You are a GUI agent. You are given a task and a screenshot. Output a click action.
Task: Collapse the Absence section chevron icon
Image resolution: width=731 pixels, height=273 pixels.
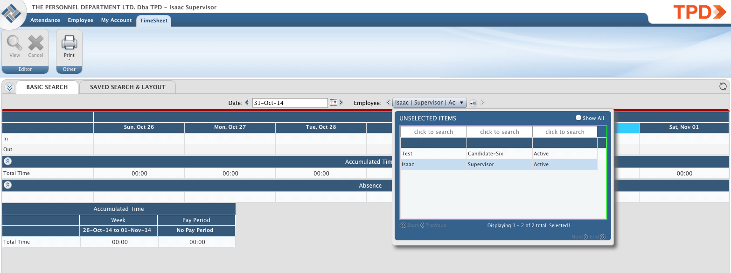[x=7, y=185]
